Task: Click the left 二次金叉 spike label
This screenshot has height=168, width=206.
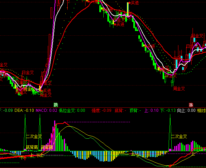Action: click(x=34, y=137)
